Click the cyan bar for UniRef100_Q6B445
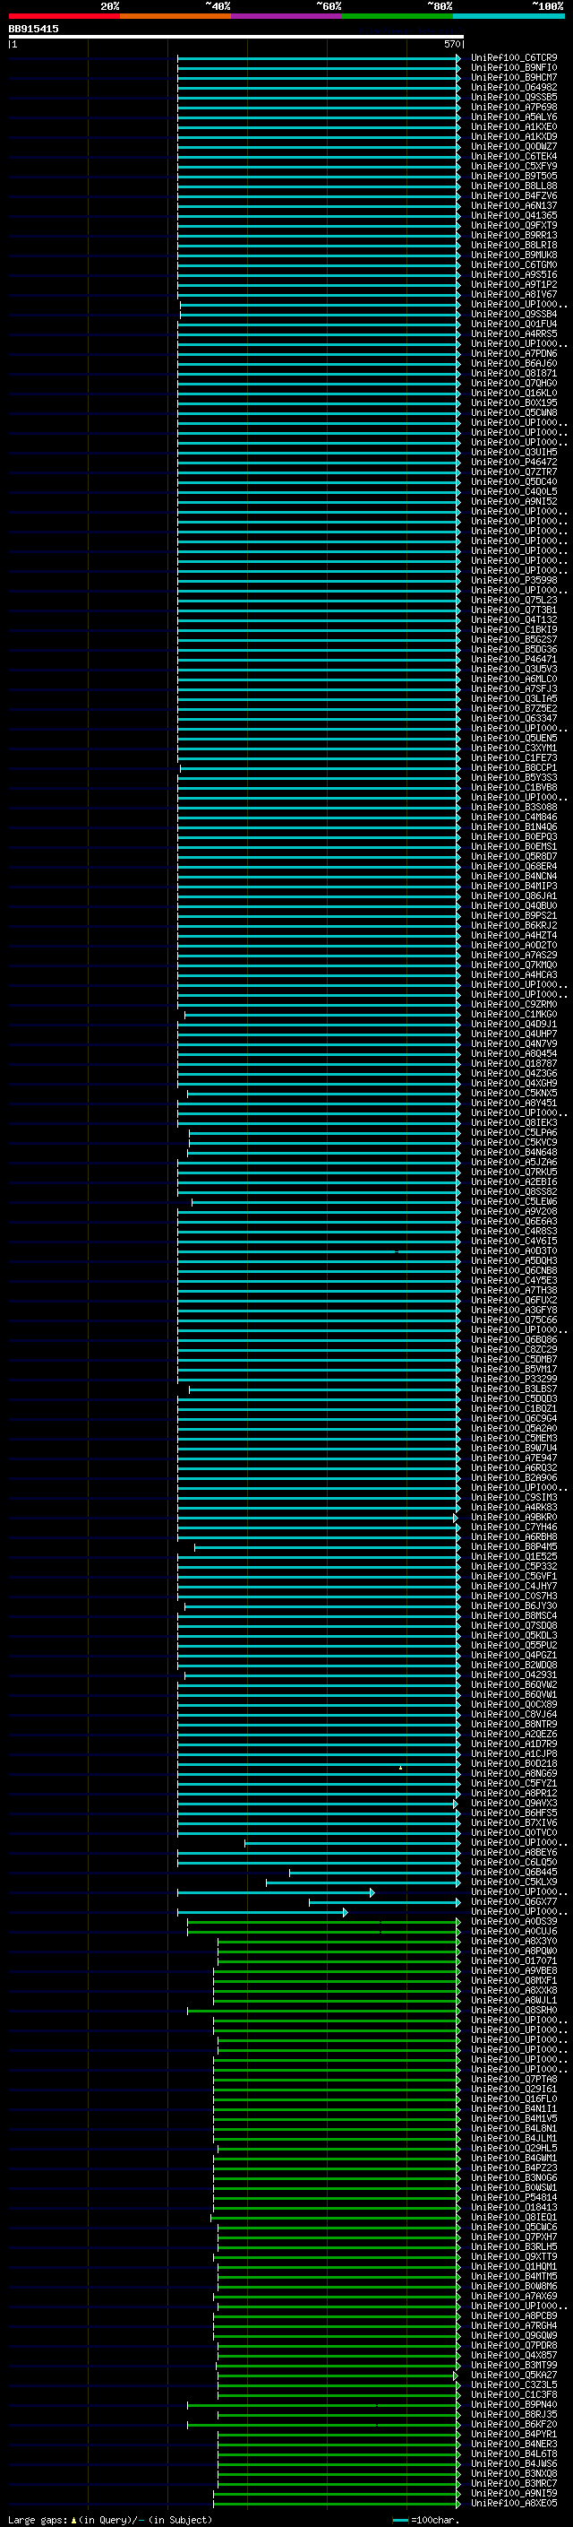The image size is (573, 2527). (x=374, y=1872)
